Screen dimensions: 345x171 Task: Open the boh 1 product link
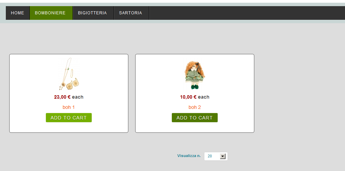(69, 107)
